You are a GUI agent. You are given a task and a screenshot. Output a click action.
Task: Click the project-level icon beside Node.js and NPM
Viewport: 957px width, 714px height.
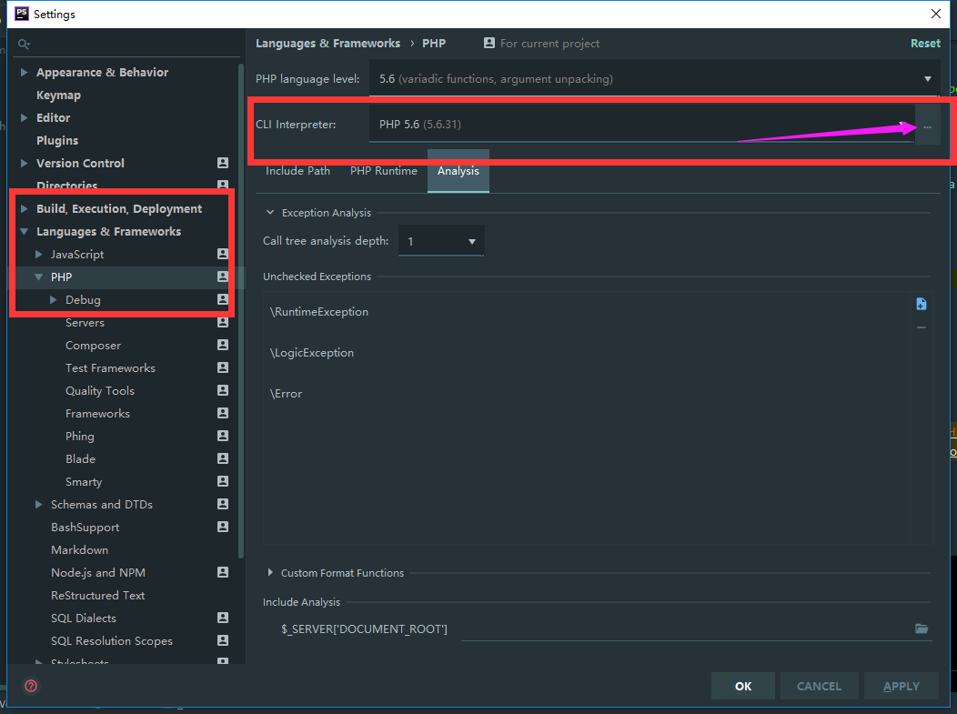pos(223,572)
